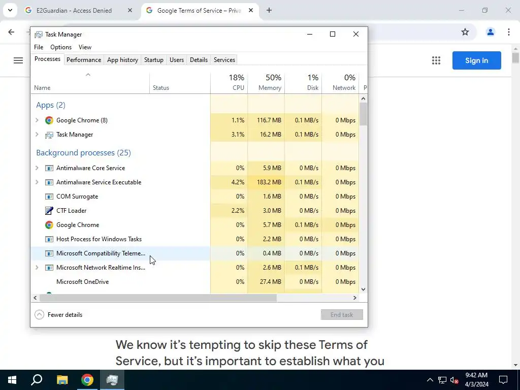Click the Antimalware Core Service icon
Viewport: 520px width, 390px height.
point(49,168)
